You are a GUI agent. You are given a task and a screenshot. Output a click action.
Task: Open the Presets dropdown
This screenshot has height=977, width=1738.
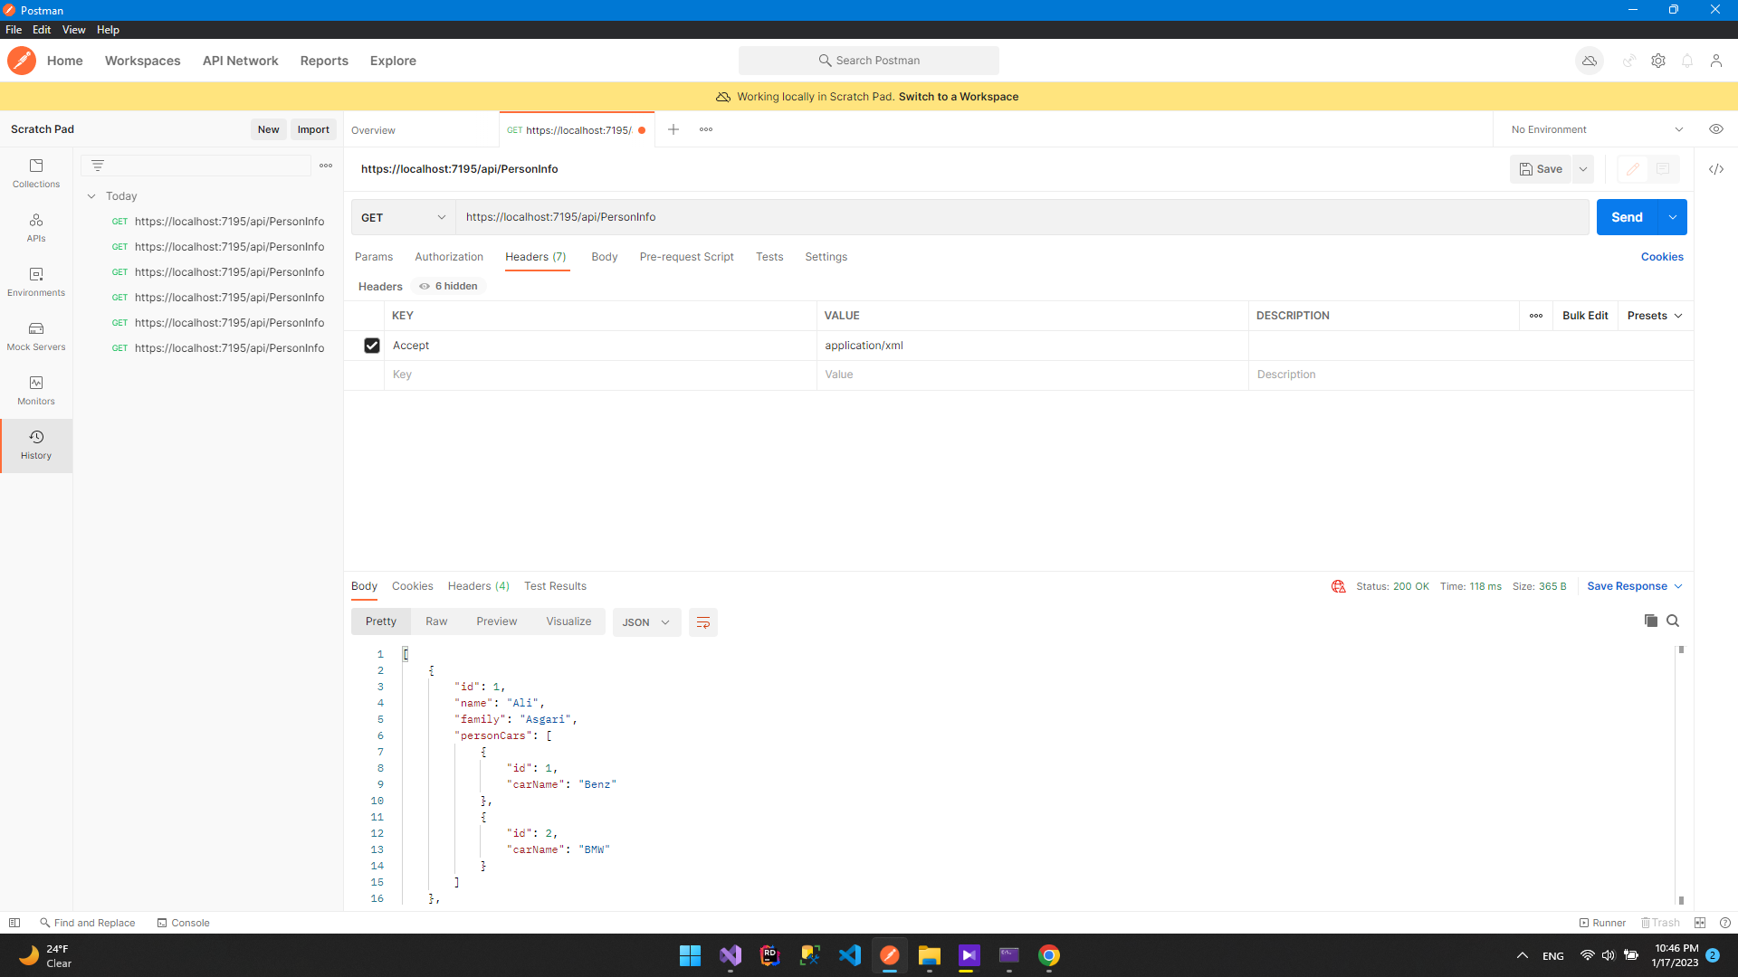coord(1655,316)
